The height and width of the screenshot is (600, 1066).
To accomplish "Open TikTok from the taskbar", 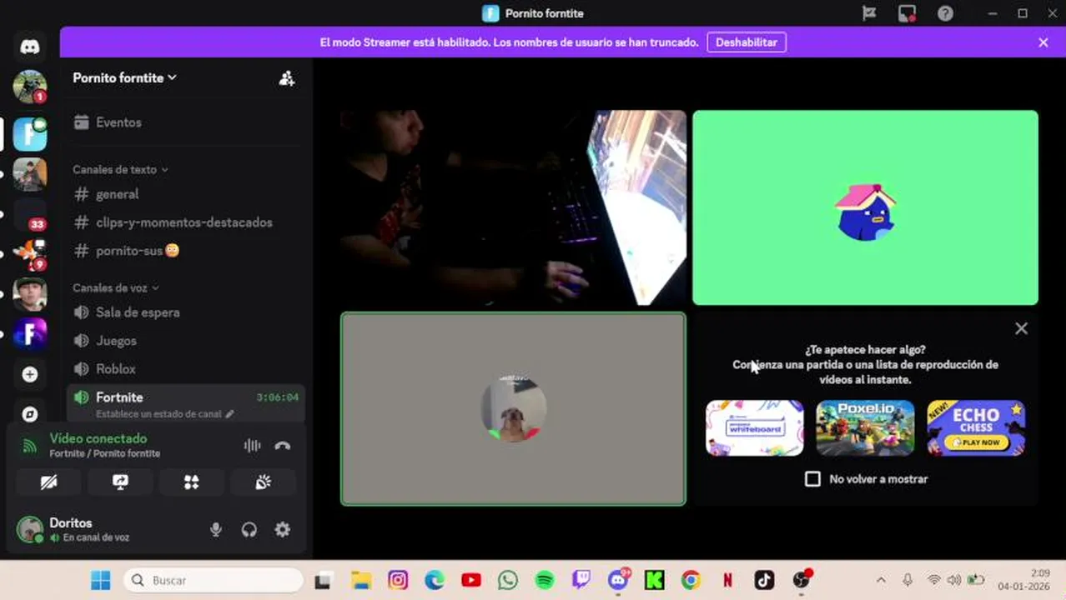I will 764,580.
